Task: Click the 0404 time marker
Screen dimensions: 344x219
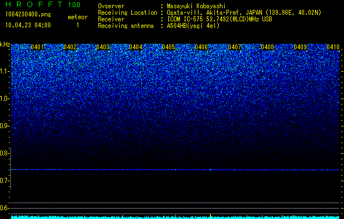Action: (136, 47)
